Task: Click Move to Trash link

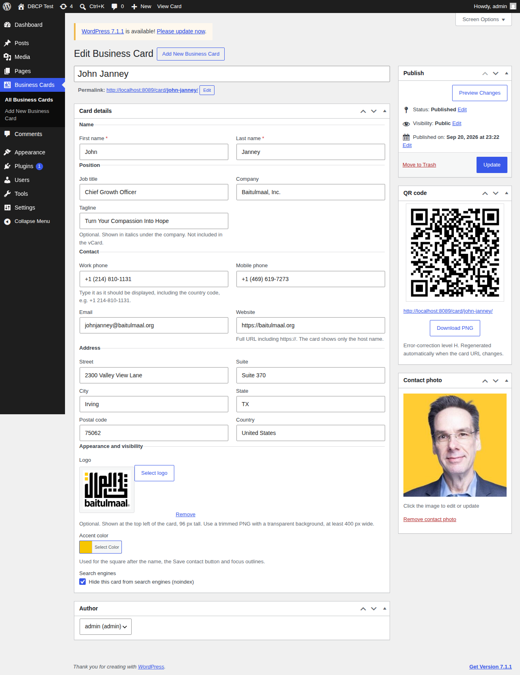Action: click(x=419, y=164)
